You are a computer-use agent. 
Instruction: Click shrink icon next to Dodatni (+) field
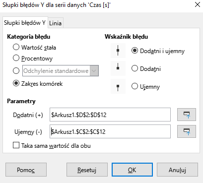187,115
